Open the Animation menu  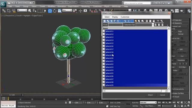(x=61, y=6)
